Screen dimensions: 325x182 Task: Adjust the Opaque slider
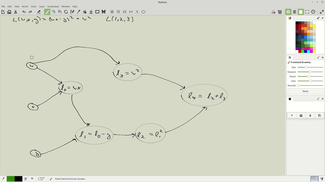310,72
